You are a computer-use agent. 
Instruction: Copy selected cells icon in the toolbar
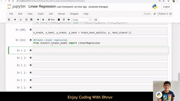(x=26, y=20)
